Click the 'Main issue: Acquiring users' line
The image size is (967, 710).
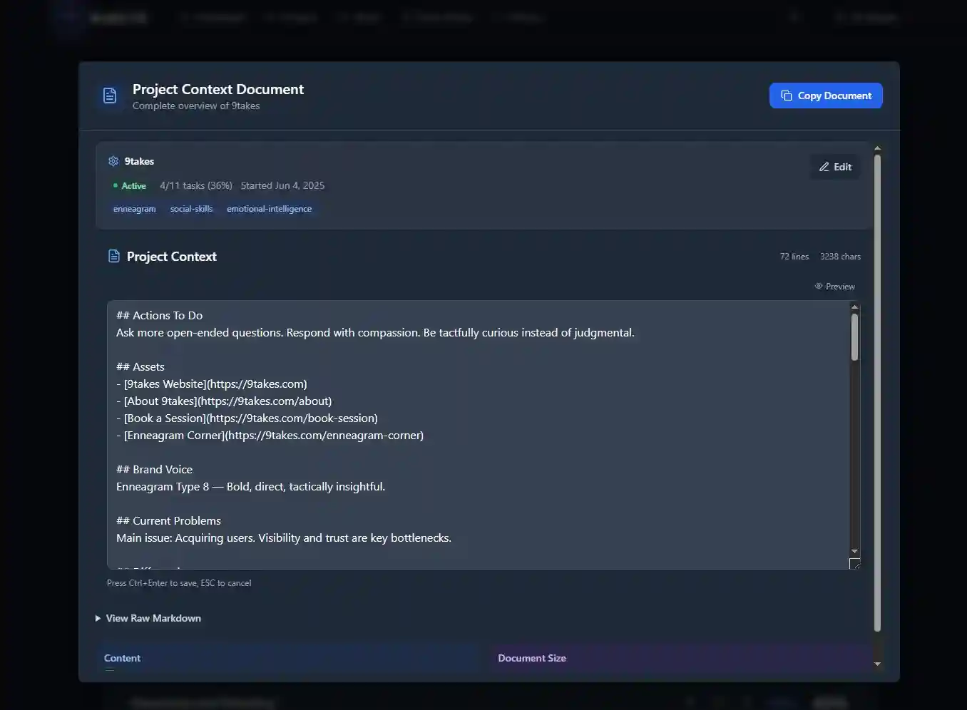pyautogui.click(x=284, y=537)
